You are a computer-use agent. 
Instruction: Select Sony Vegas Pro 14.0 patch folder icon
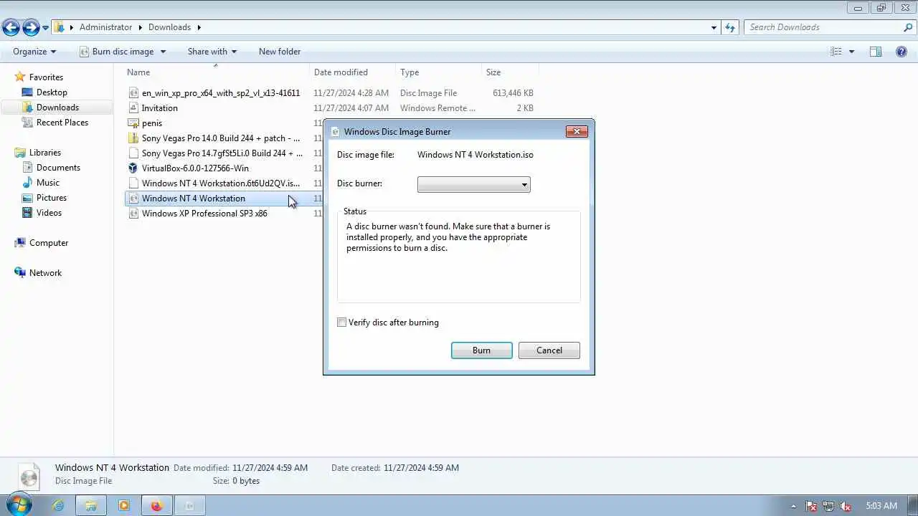[x=133, y=138]
